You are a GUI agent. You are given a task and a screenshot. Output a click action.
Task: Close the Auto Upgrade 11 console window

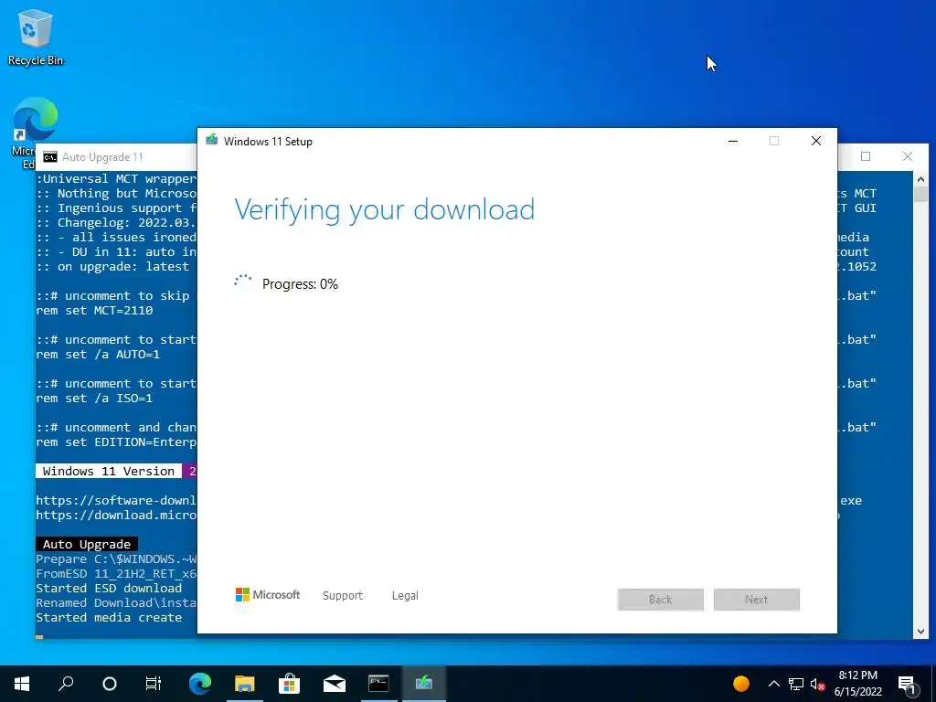(908, 156)
